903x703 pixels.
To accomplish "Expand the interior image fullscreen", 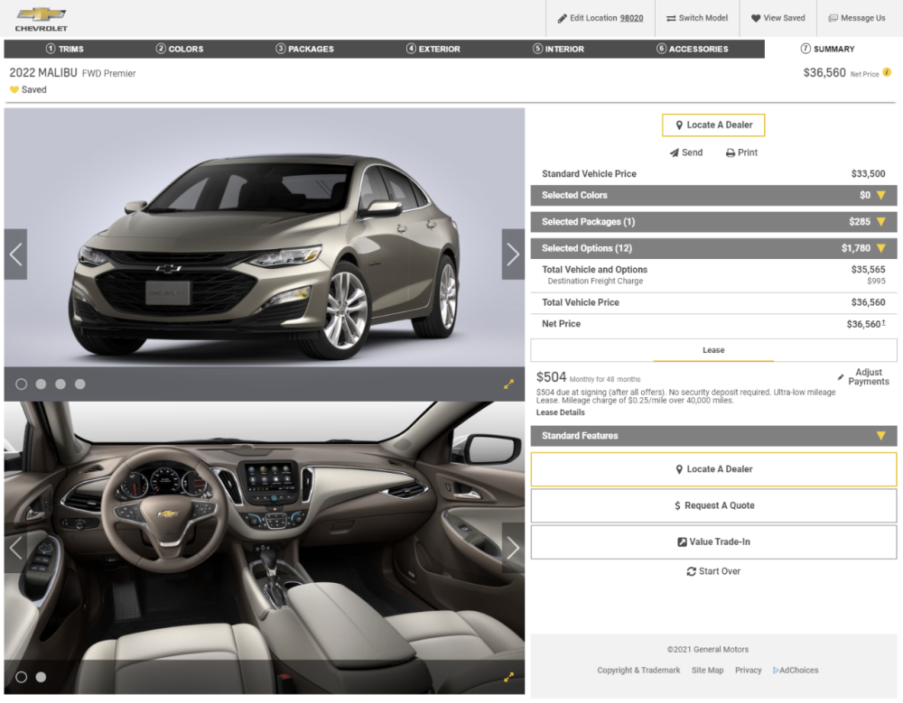I will (x=508, y=677).
